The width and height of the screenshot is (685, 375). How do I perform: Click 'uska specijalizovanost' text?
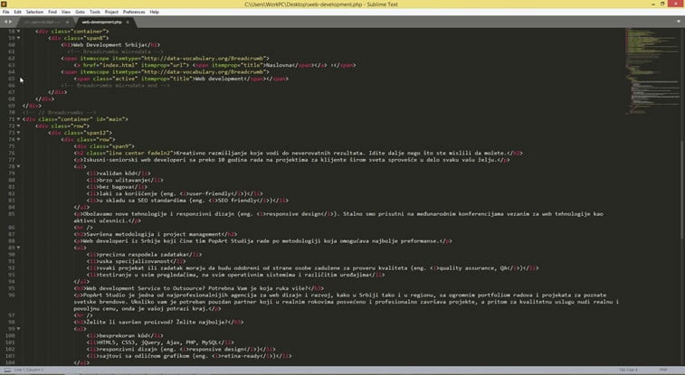coord(134,261)
